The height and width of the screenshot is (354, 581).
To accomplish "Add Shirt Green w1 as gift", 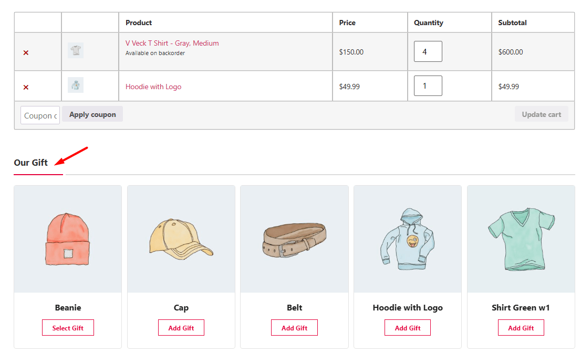I will [x=521, y=328].
